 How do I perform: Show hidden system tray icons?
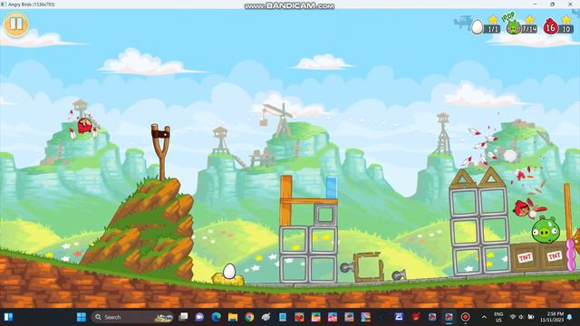(x=484, y=317)
